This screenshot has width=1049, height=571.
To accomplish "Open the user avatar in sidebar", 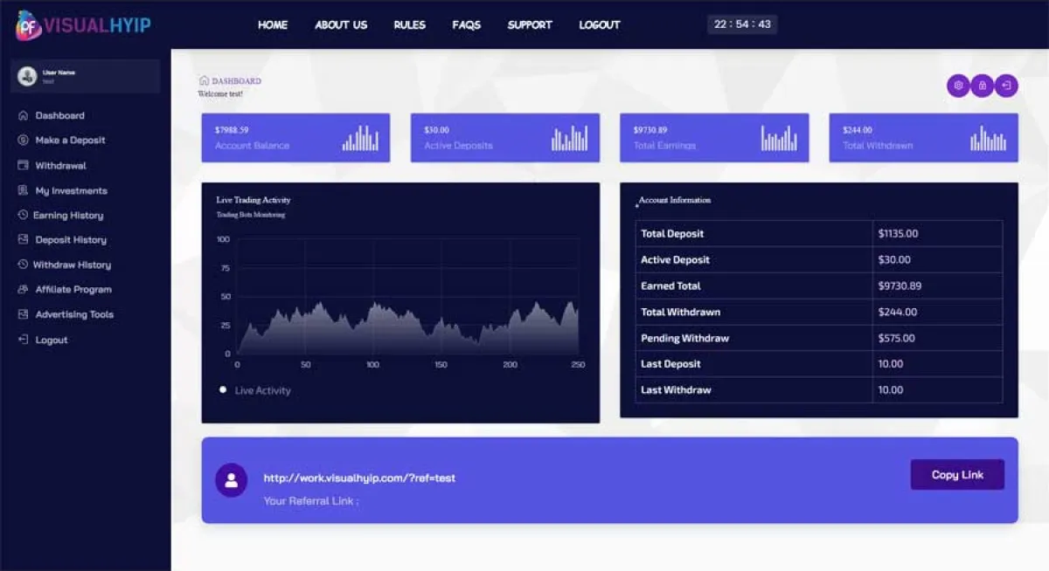I will click(x=27, y=76).
